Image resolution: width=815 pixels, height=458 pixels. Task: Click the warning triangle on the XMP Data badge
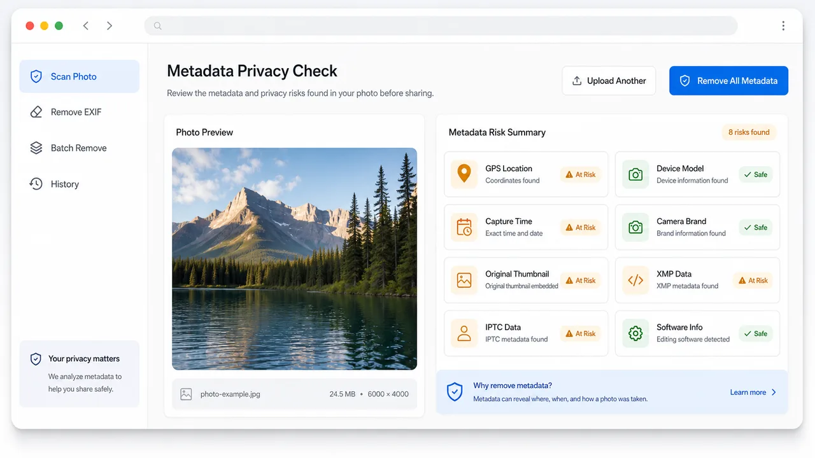742,281
